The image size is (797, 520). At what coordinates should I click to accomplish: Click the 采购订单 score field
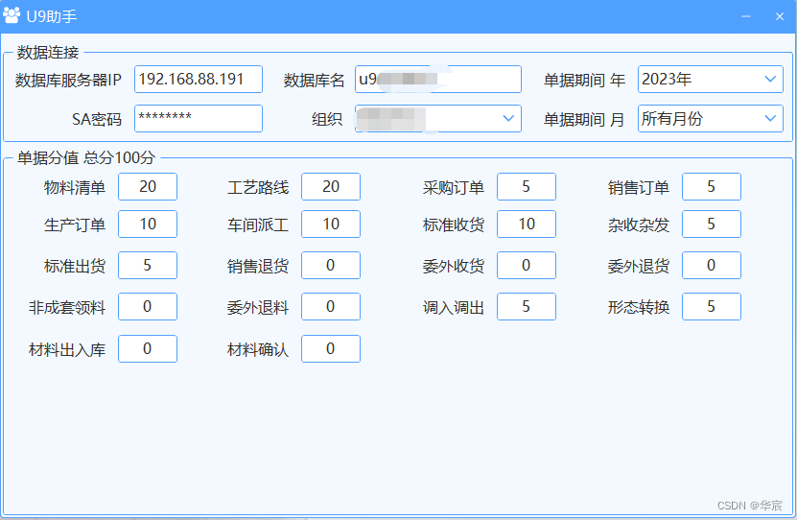point(527,186)
